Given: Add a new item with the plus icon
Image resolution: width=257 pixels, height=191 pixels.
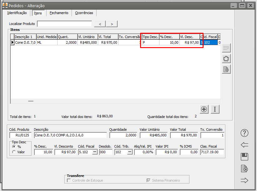Looking at the screenshot, I should tap(204, 109).
